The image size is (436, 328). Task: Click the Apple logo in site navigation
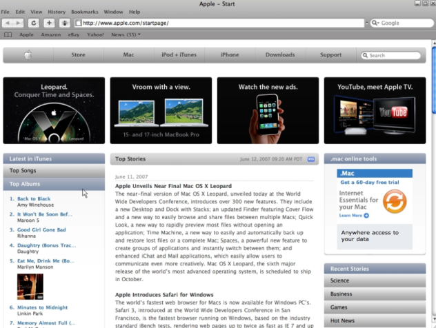pyautogui.click(x=28, y=55)
